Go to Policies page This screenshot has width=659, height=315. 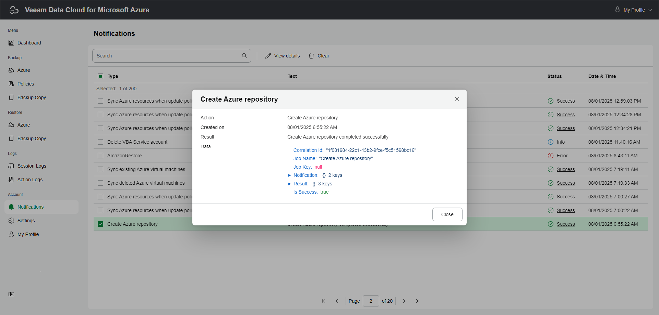click(x=26, y=84)
